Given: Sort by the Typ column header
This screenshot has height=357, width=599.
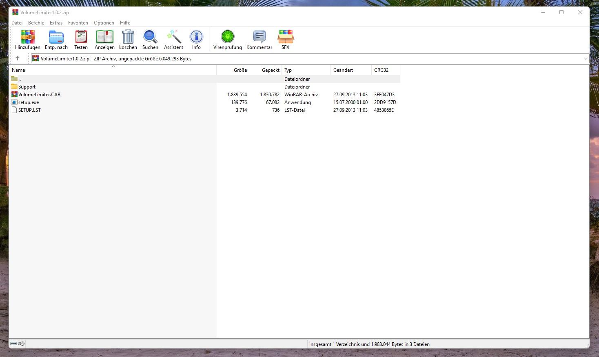Looking at the screenshot, I should coord(306,70).
